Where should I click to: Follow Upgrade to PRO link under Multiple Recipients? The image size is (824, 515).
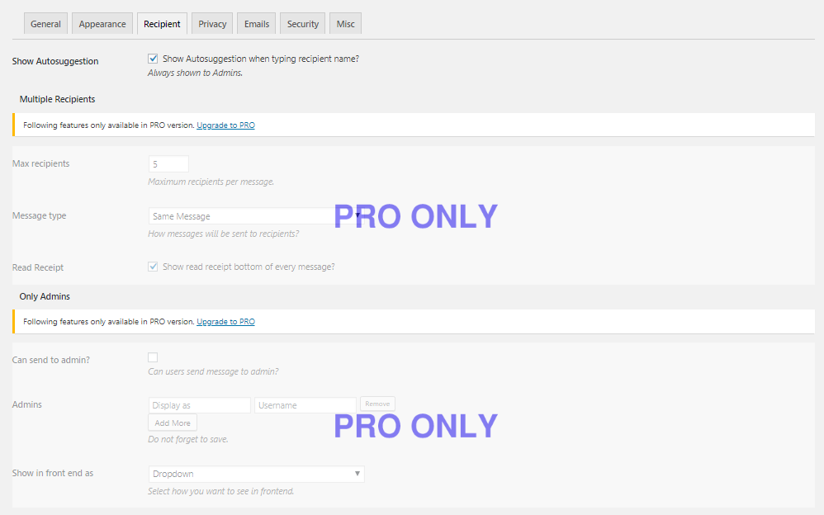click(225, 125)
